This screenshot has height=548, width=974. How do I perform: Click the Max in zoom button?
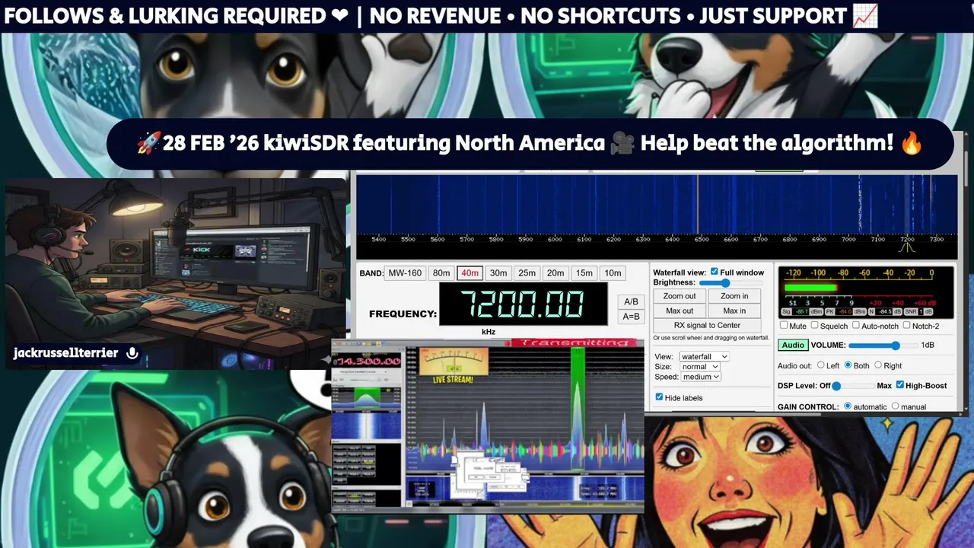click(734, 311)
